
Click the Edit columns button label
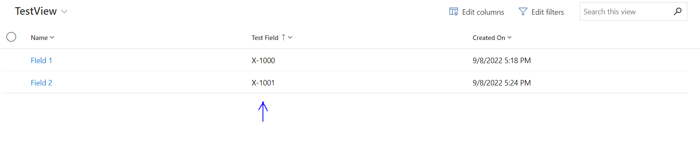[x=483, y=12]
